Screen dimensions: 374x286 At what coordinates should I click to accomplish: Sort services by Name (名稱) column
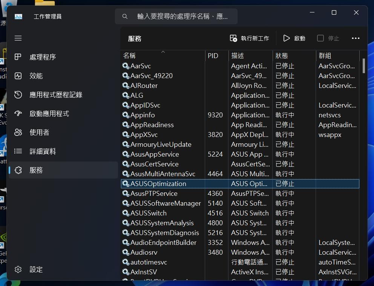point(163,55)
